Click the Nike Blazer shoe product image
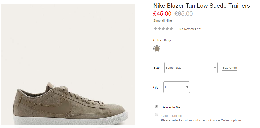This screenshot has height=128, width=260. click(68, 64)
